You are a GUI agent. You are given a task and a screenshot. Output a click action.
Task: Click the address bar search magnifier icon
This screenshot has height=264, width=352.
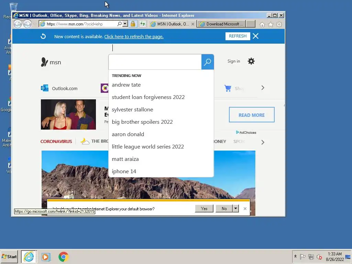click(119, 24)
